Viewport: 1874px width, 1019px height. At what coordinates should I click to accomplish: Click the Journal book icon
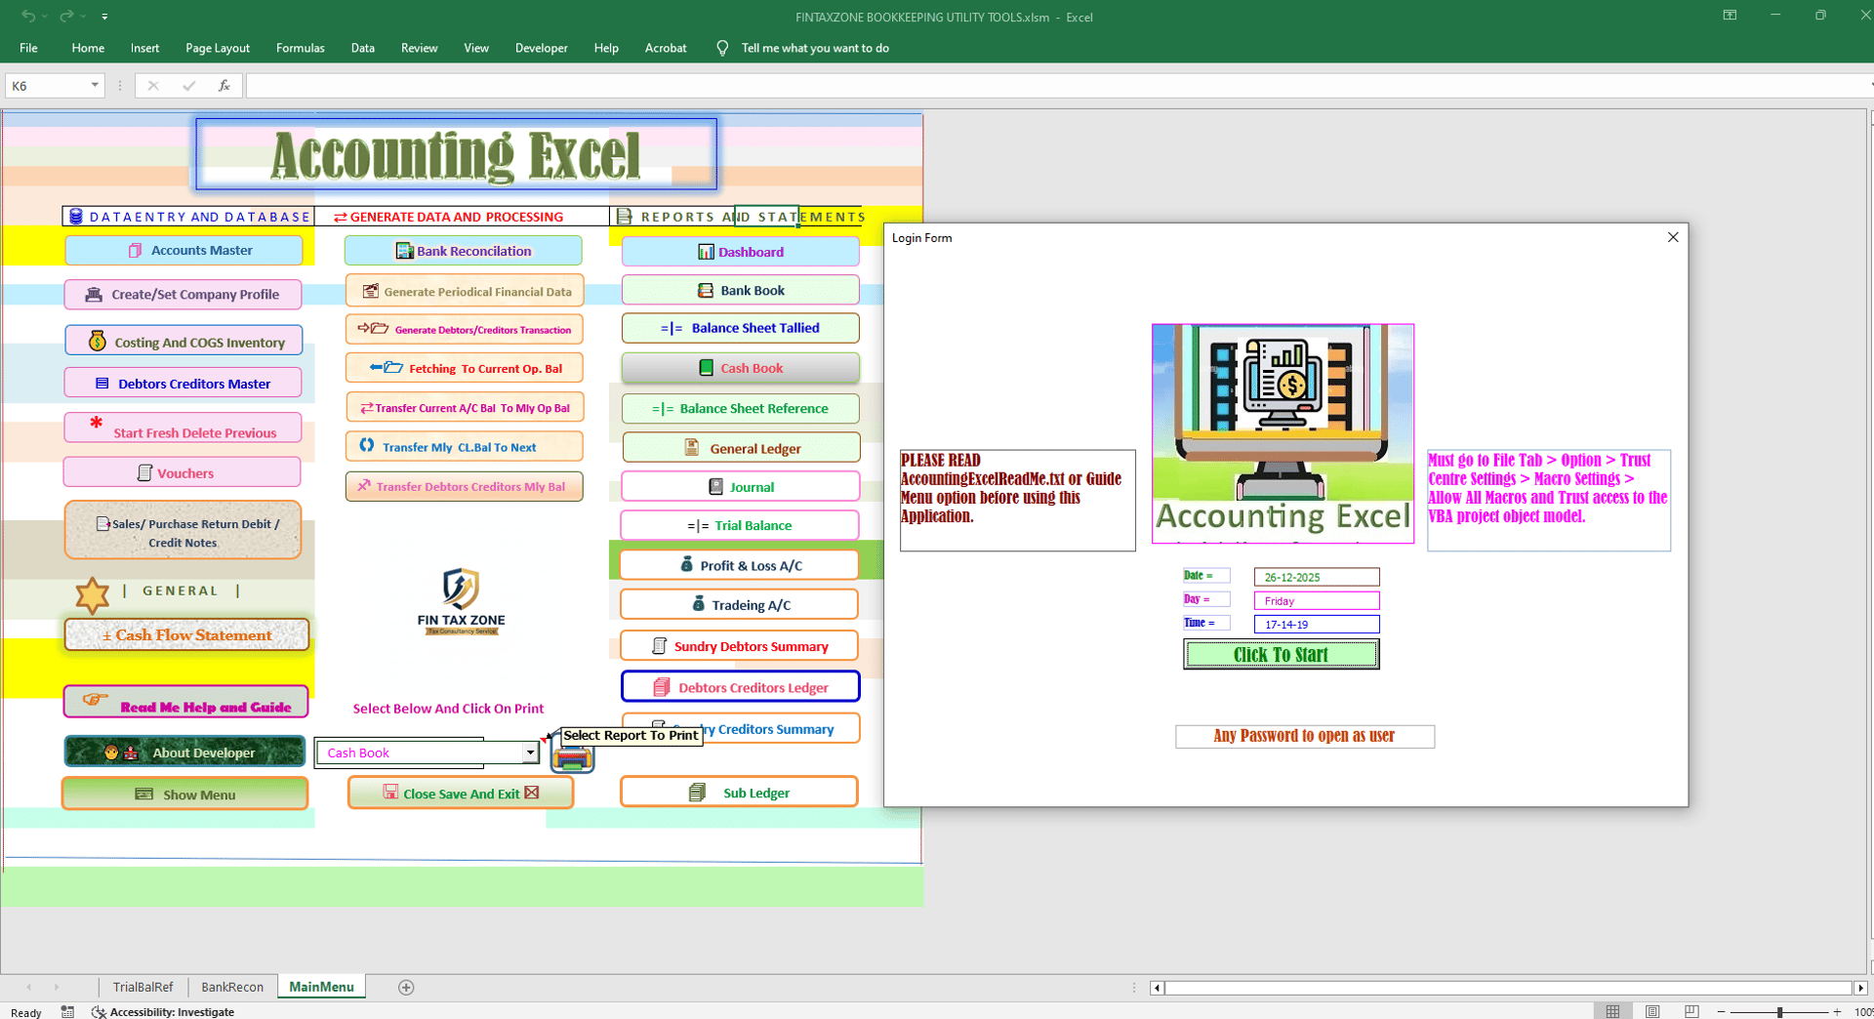click(x=715, y=486)
